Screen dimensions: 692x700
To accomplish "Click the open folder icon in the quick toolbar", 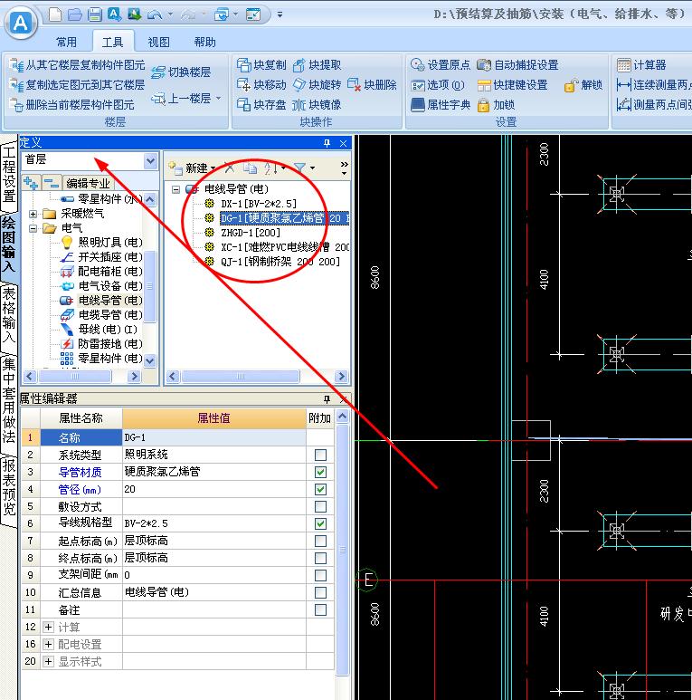I will (75, 14).
